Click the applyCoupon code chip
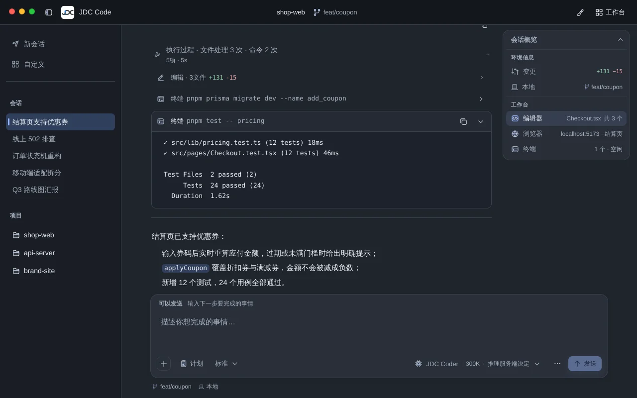Screen dimensions: 637x398 pyautogui.click(x=186, y=268)
